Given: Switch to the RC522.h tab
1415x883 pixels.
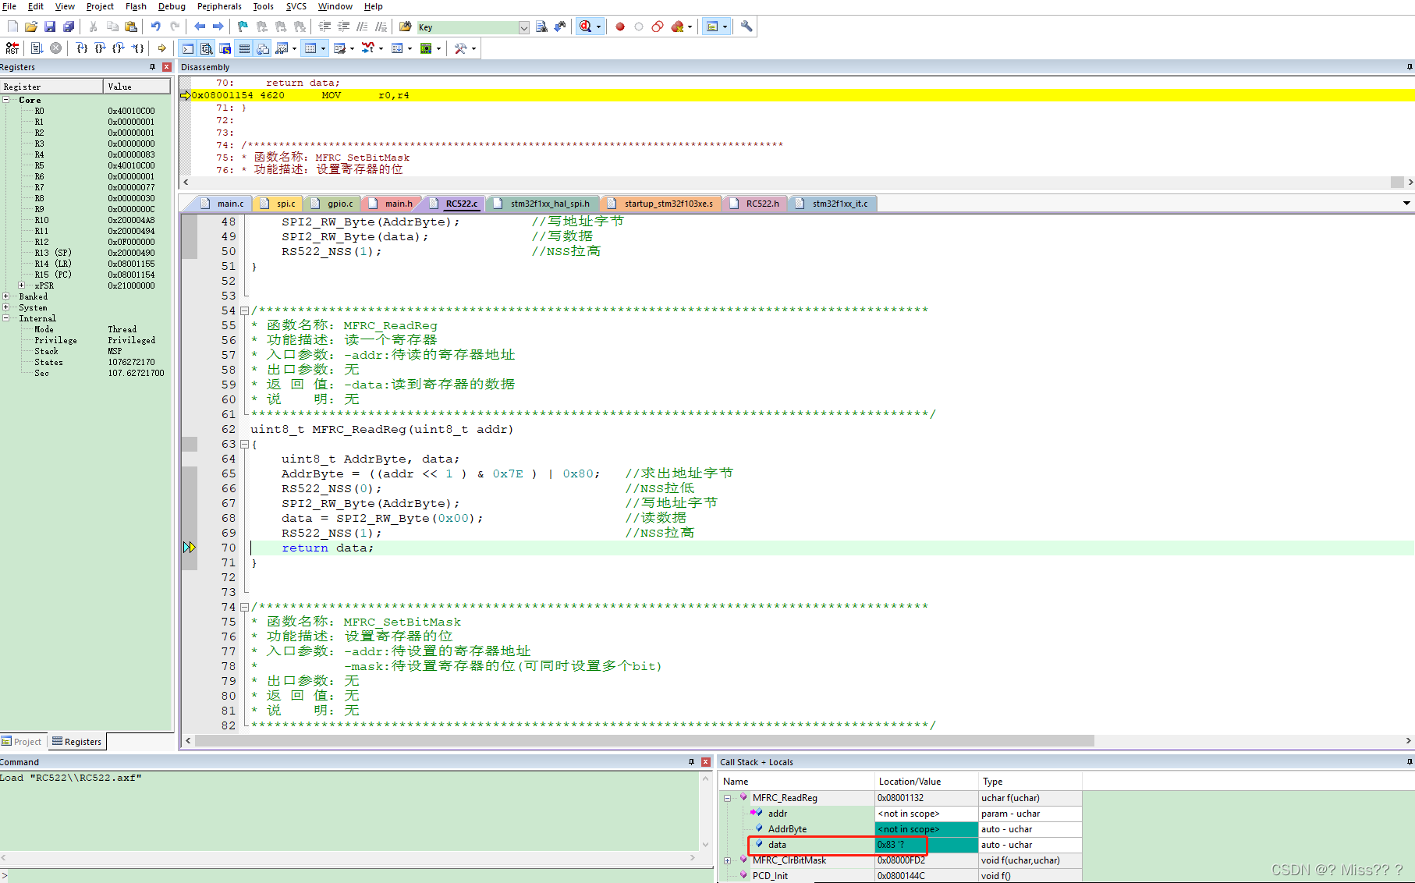Looking at the screenshot, I should [755, 204].
